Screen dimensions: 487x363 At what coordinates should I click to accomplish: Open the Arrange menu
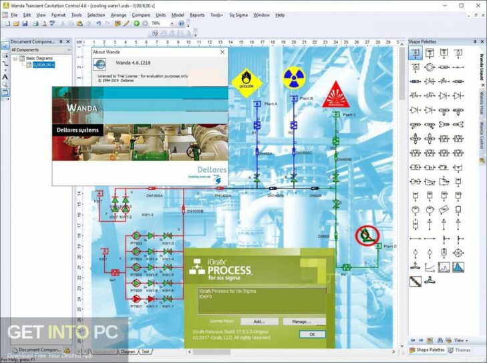coord(118,15)
